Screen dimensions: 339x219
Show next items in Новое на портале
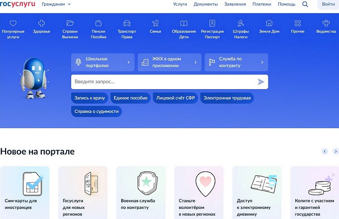click(x=336, y=152)
